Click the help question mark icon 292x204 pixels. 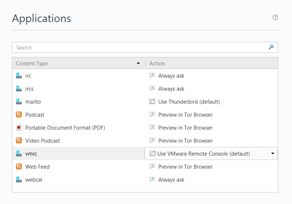(275, 17)
